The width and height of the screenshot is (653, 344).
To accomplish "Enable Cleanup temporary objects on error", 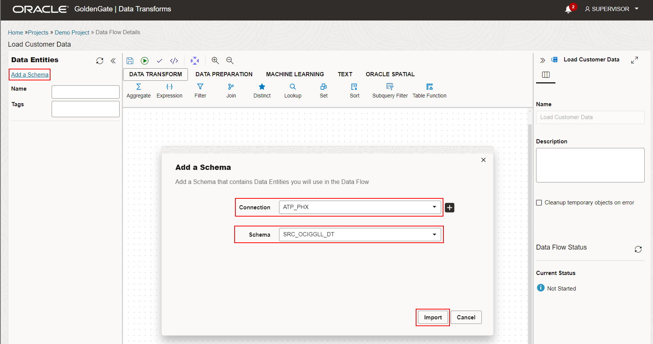I will [539, 203].
